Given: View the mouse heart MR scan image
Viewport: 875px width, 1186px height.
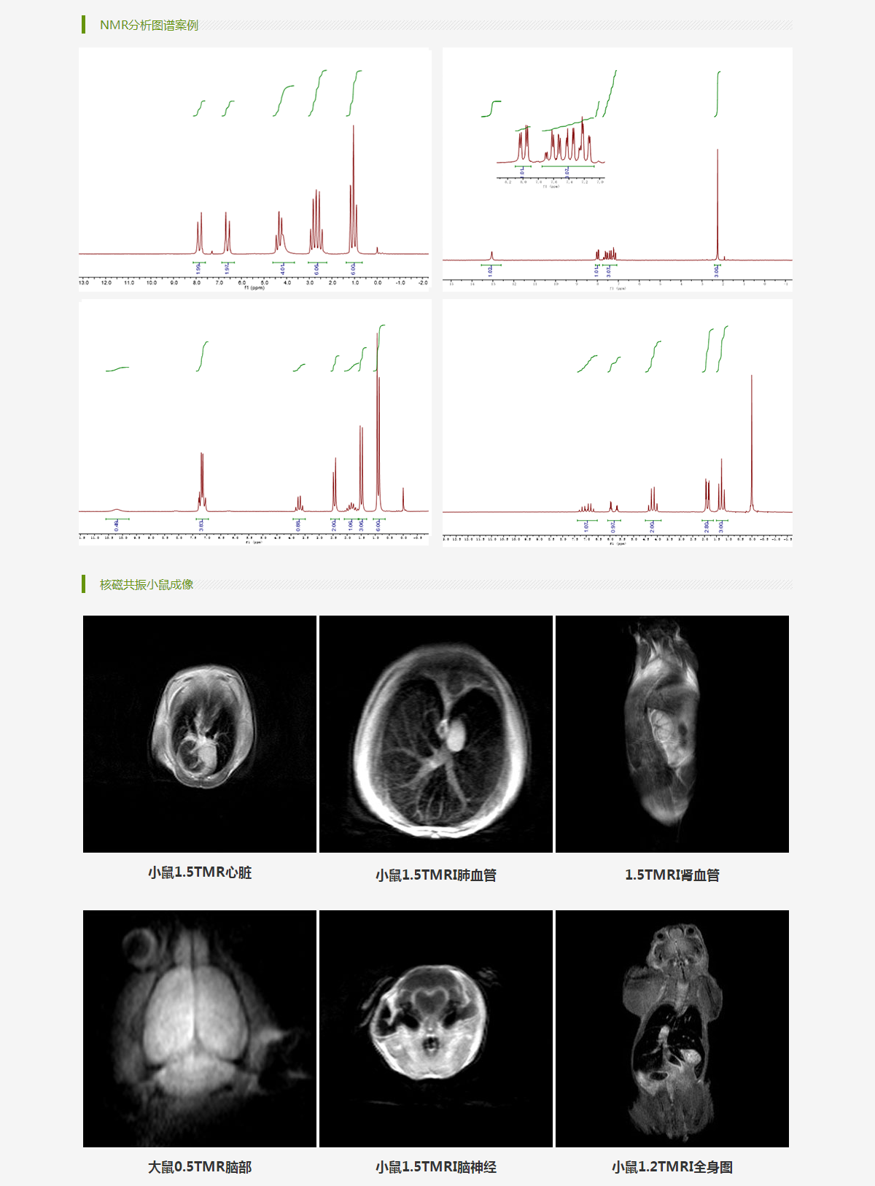Looking at the screenshot, I should click(x=200, y=734).
